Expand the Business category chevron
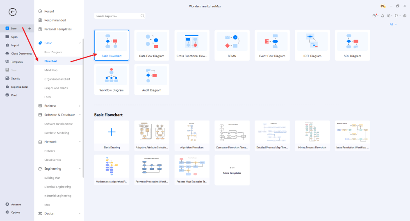This screenshot has width=410, height=221. tap(80, 106)
